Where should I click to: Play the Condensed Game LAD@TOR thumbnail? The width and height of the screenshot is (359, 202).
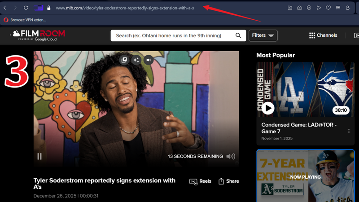pyautogui.click(x=268, y=108)
